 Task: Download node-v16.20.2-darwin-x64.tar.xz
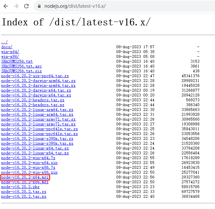36,95
